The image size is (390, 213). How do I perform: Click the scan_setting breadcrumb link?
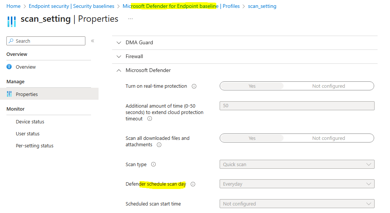262,6
